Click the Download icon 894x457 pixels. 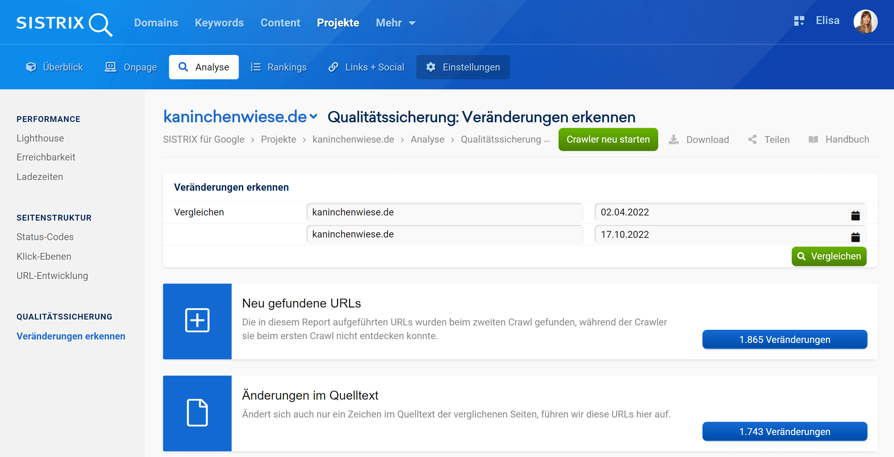click(x=674, y=140)
